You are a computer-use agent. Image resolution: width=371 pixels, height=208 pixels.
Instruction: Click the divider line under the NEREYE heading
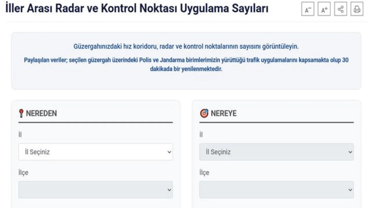tap(276, 122)
